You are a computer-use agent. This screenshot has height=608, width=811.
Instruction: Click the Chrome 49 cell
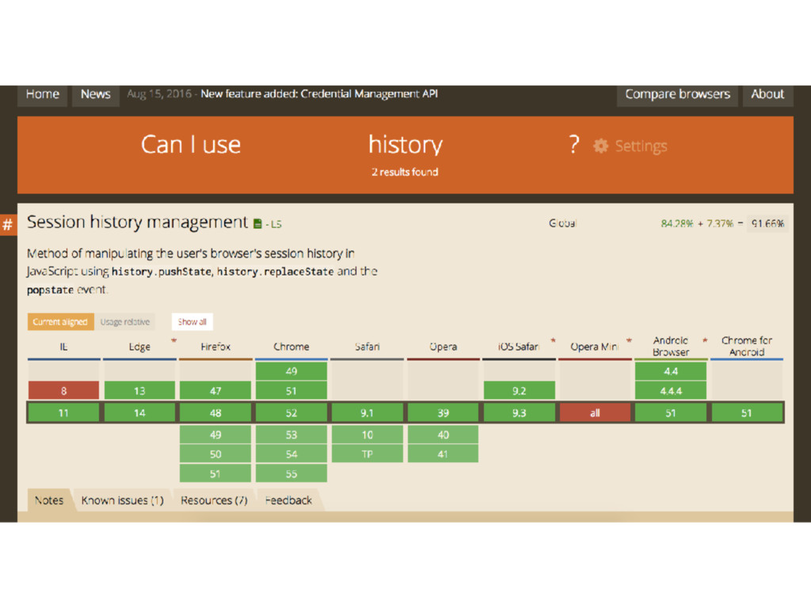291,371
